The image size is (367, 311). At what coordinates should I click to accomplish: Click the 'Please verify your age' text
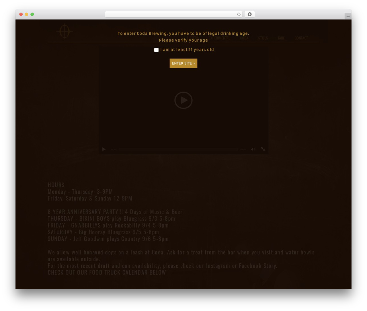[183, 40]
